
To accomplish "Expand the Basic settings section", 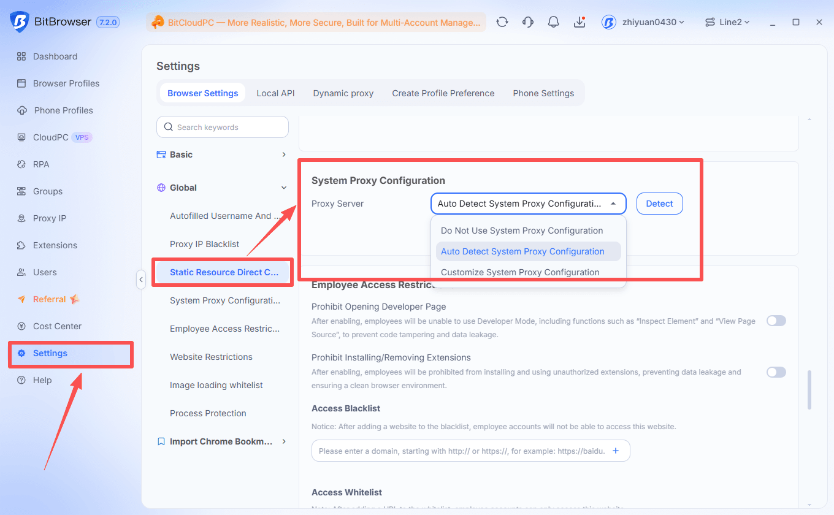I will pyautogui.click(x=223, y=154).
